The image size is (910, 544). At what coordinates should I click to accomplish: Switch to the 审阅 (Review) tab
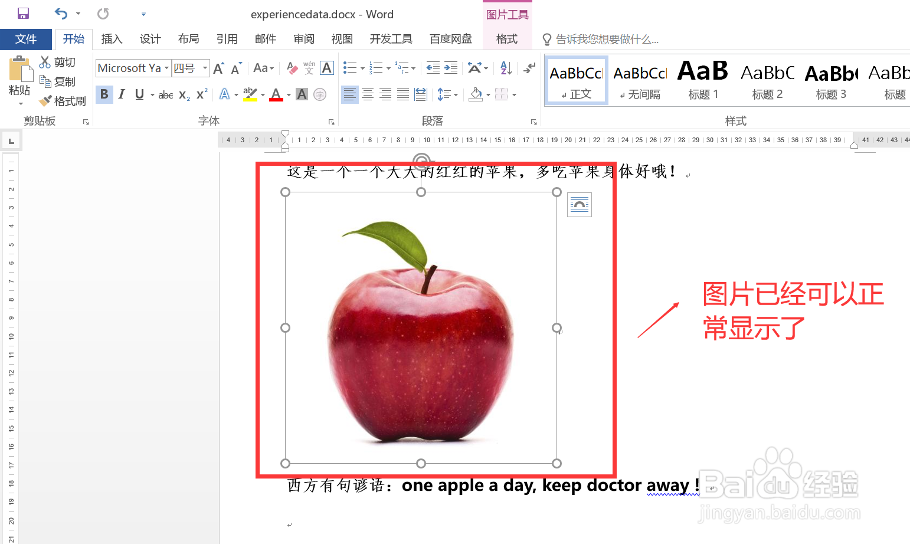tap(304, 39)
